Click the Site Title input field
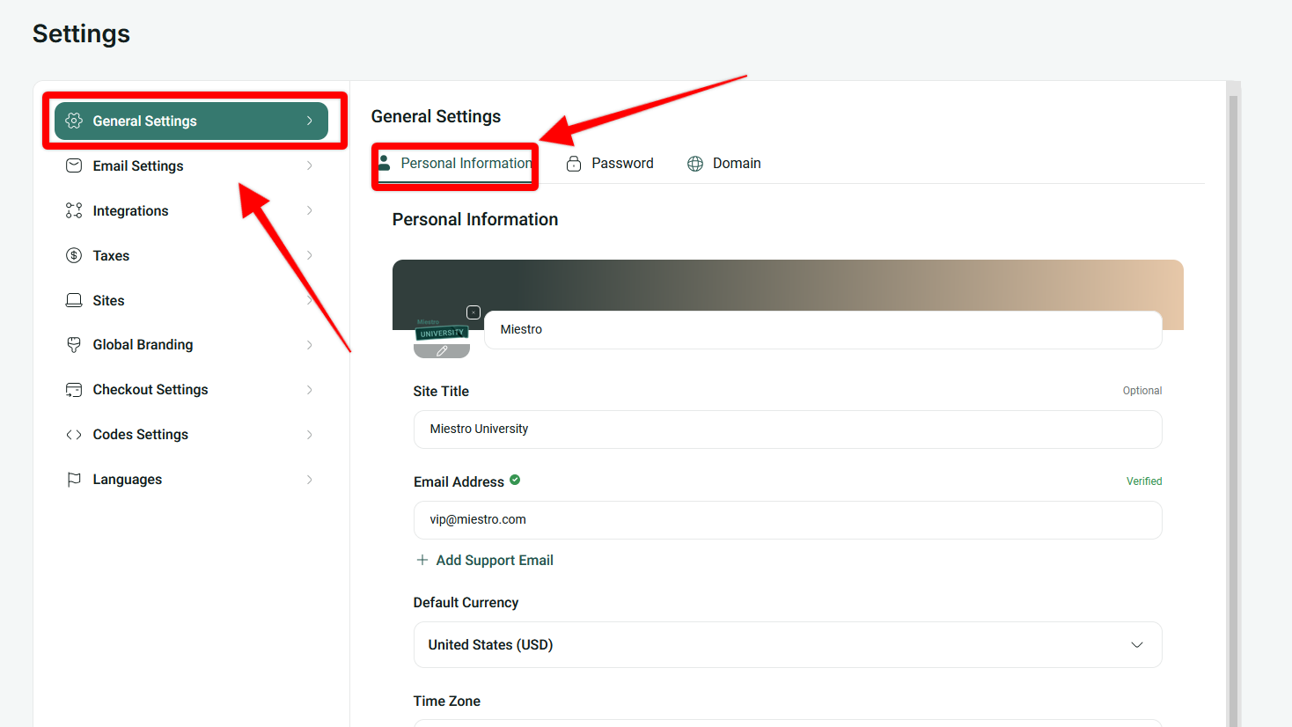 [x=788, y=430]
